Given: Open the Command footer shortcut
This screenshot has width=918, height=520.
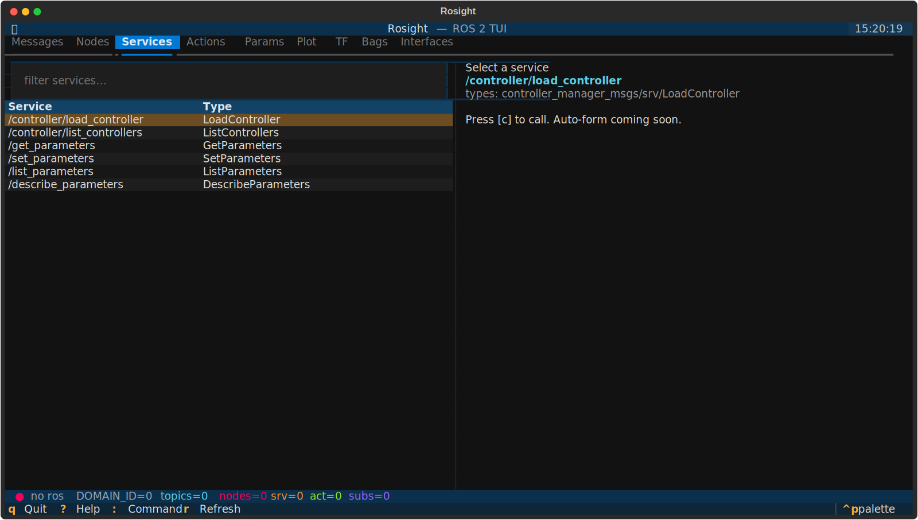Looking at the screenshot, I should (147, 510).
